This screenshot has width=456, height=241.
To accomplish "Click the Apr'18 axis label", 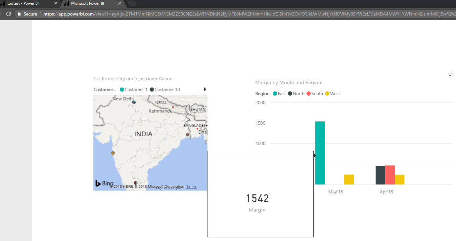I will [x=386, y=192].
